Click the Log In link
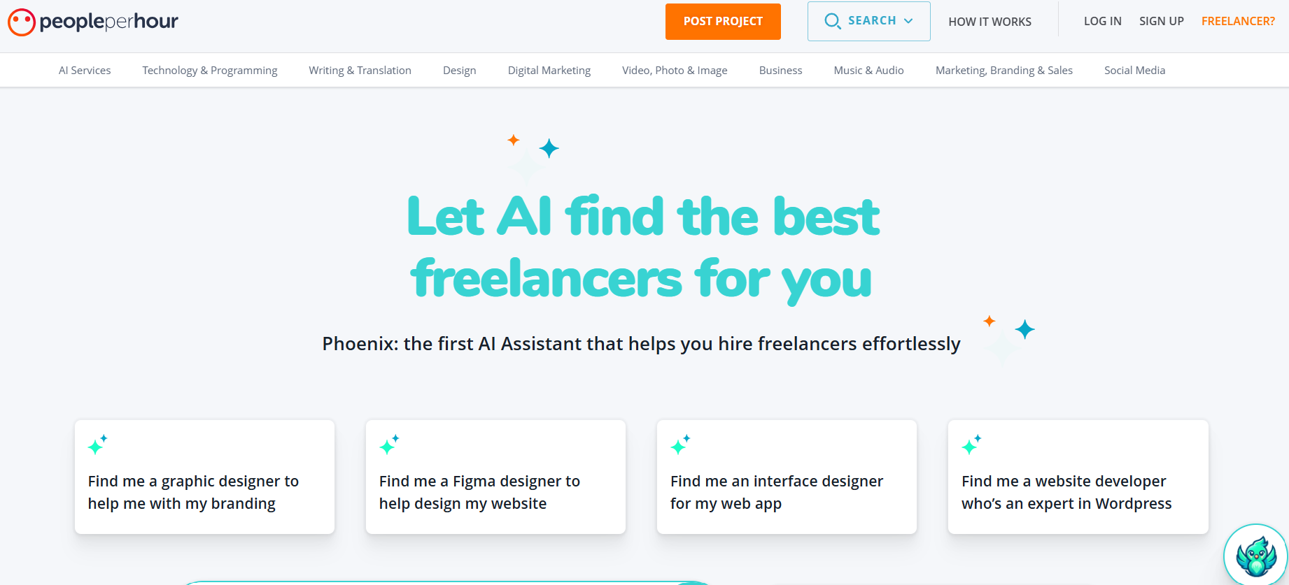This screenshot has height=585, width=1289. coord(1103,21)
